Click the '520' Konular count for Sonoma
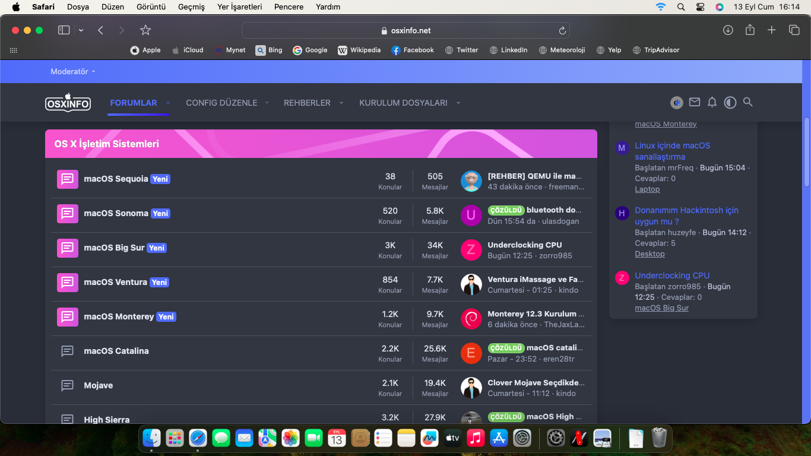 click(x=390, y=211)
